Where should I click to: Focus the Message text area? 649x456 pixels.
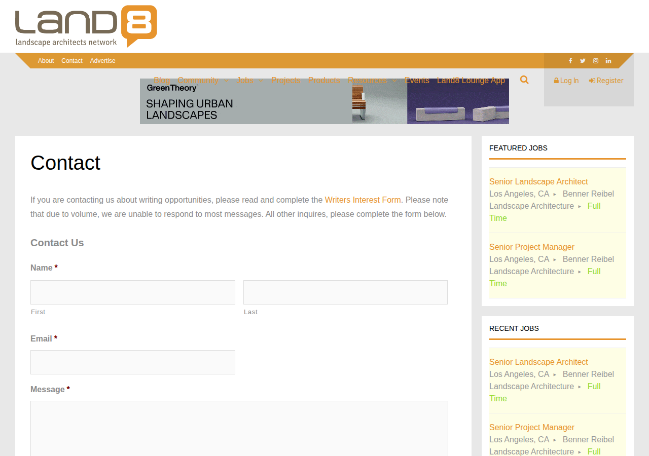pos(239,429)
